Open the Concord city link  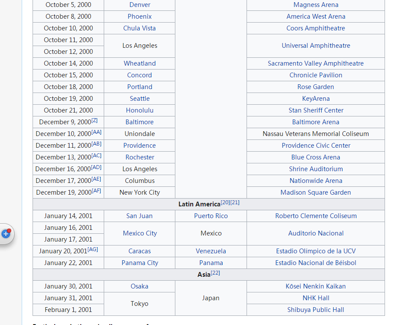coord(139,75)
